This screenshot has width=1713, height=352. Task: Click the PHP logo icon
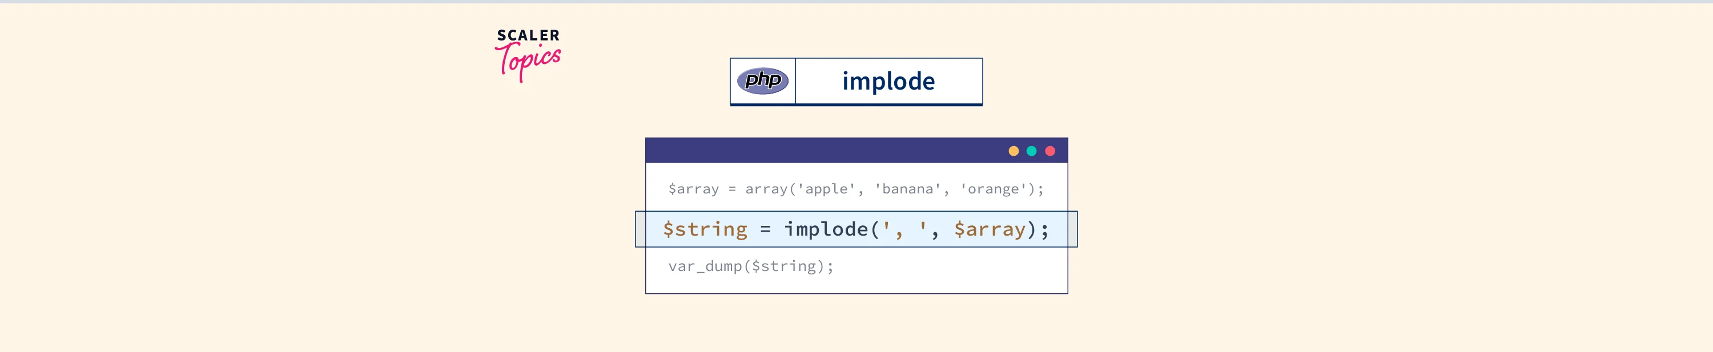(763, 81)
